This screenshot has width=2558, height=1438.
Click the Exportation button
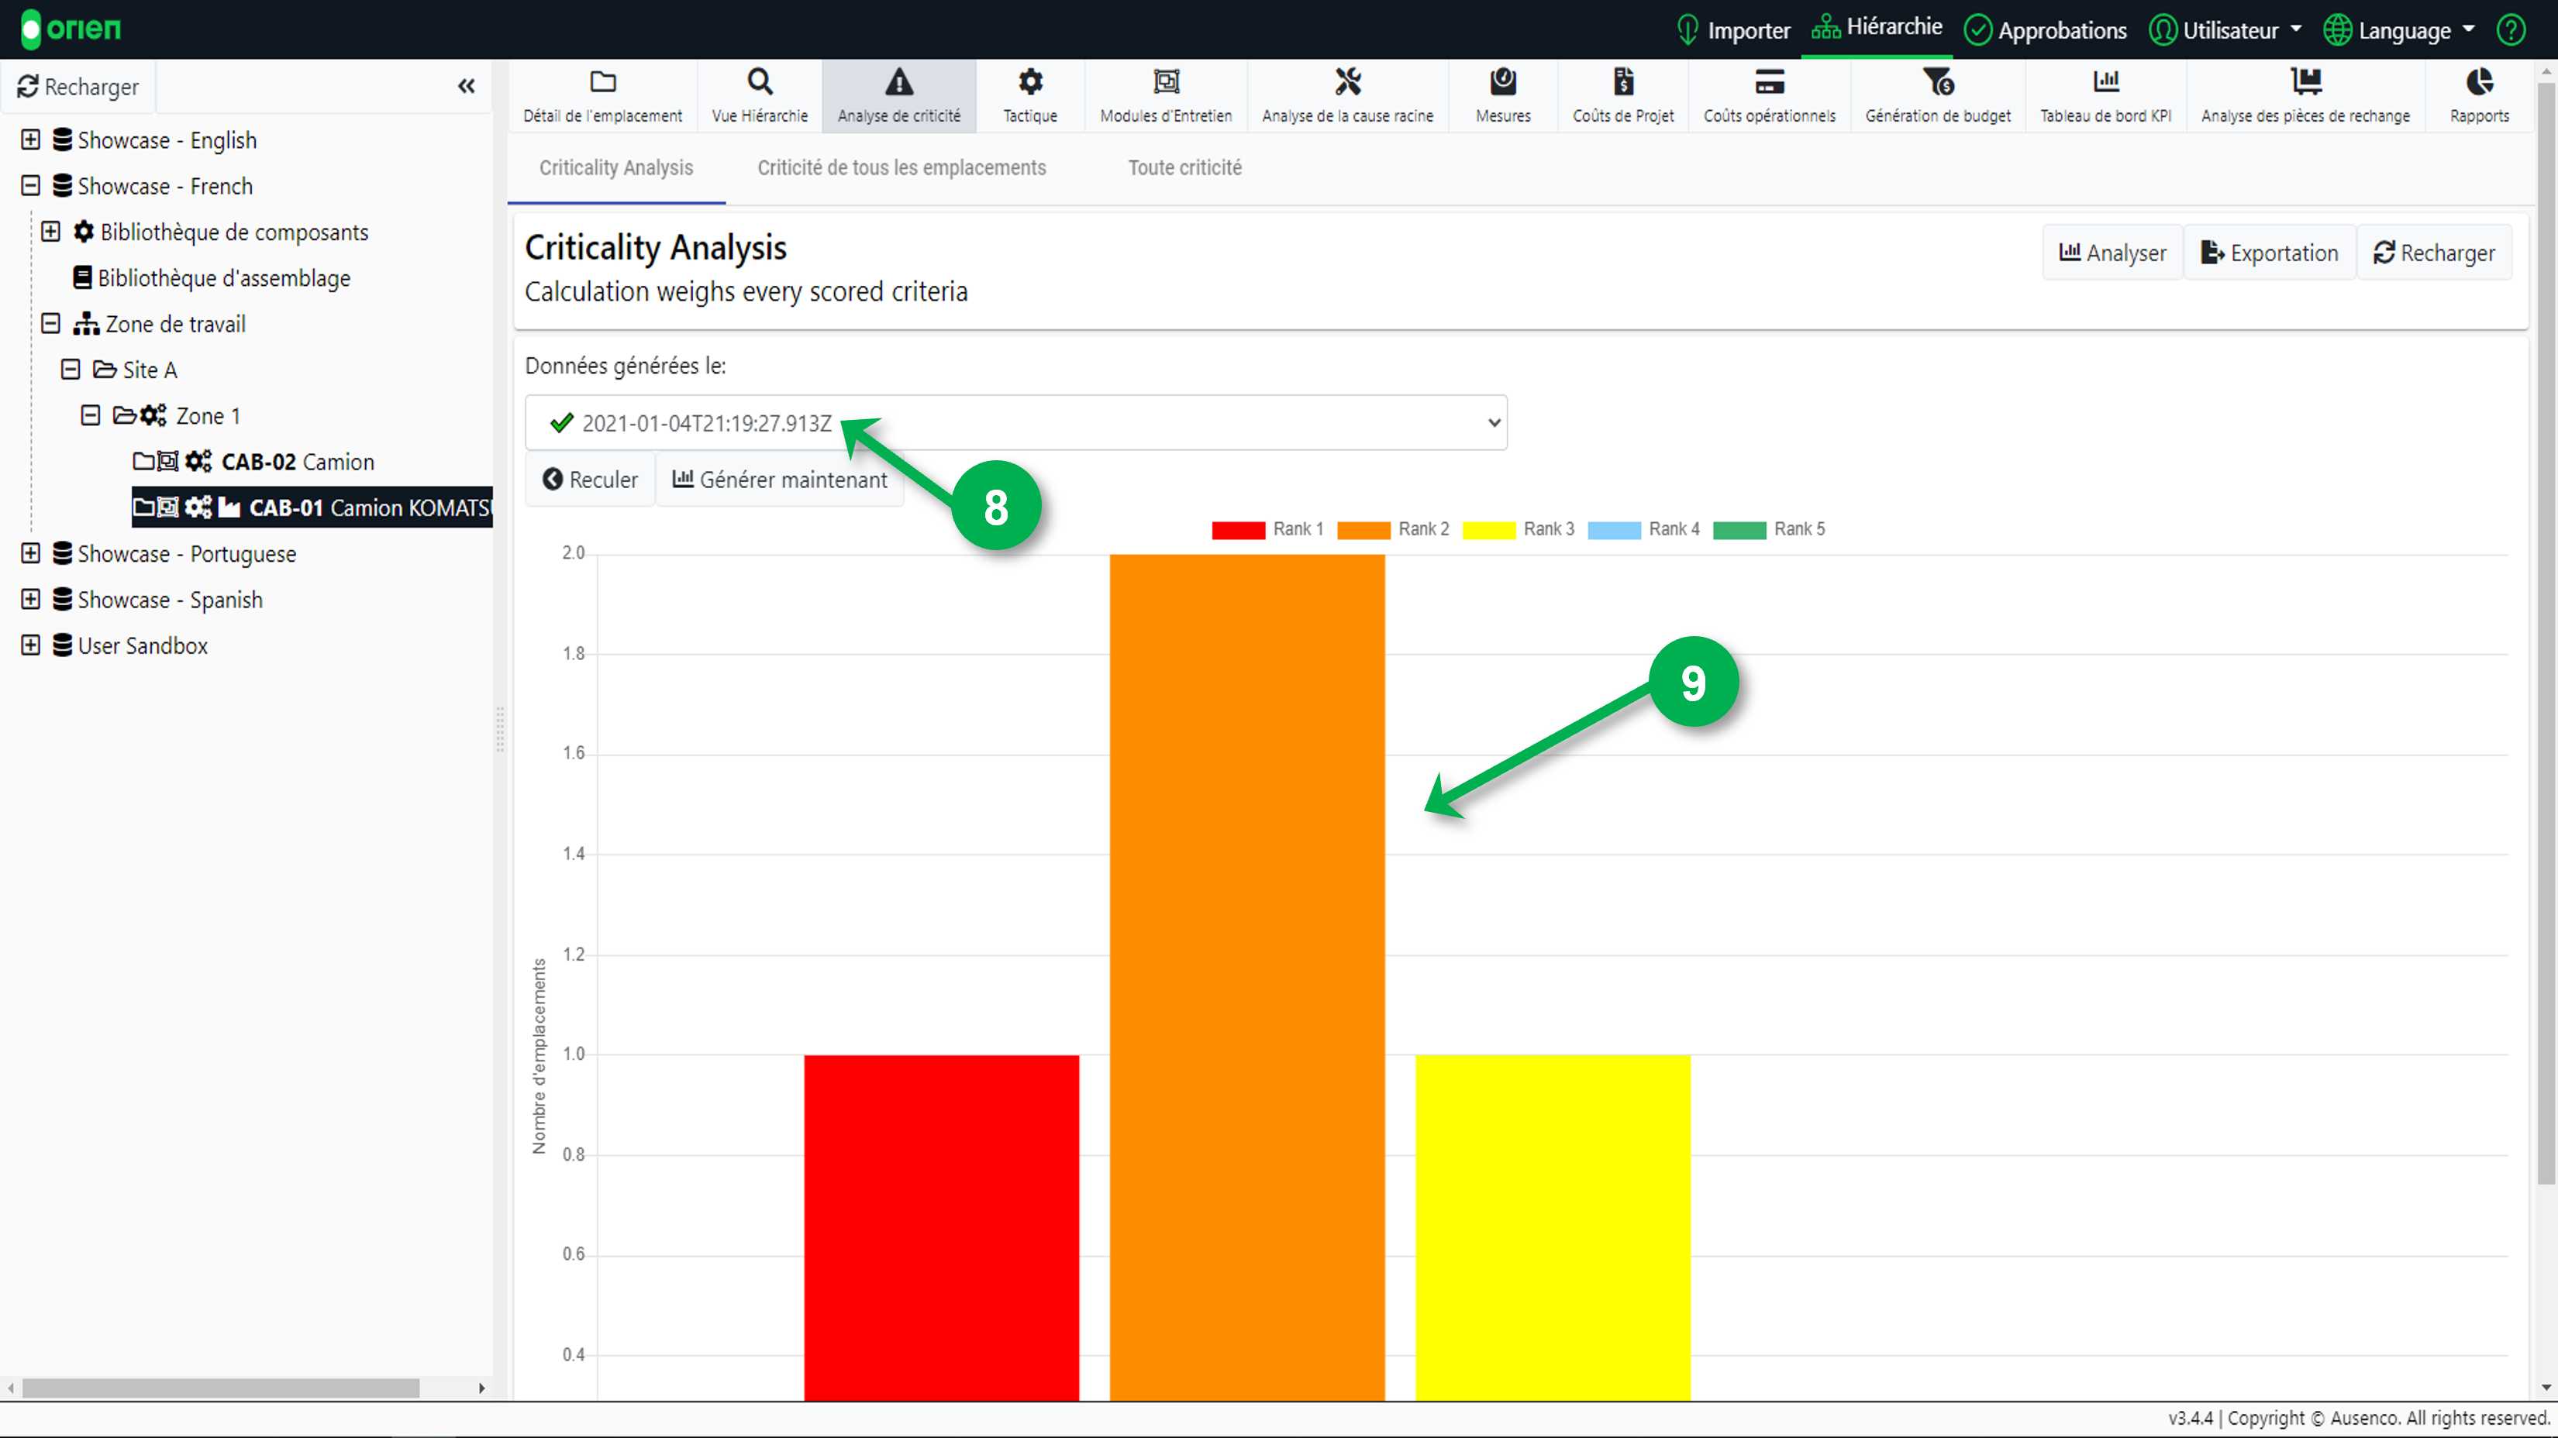click(2269, 253)
